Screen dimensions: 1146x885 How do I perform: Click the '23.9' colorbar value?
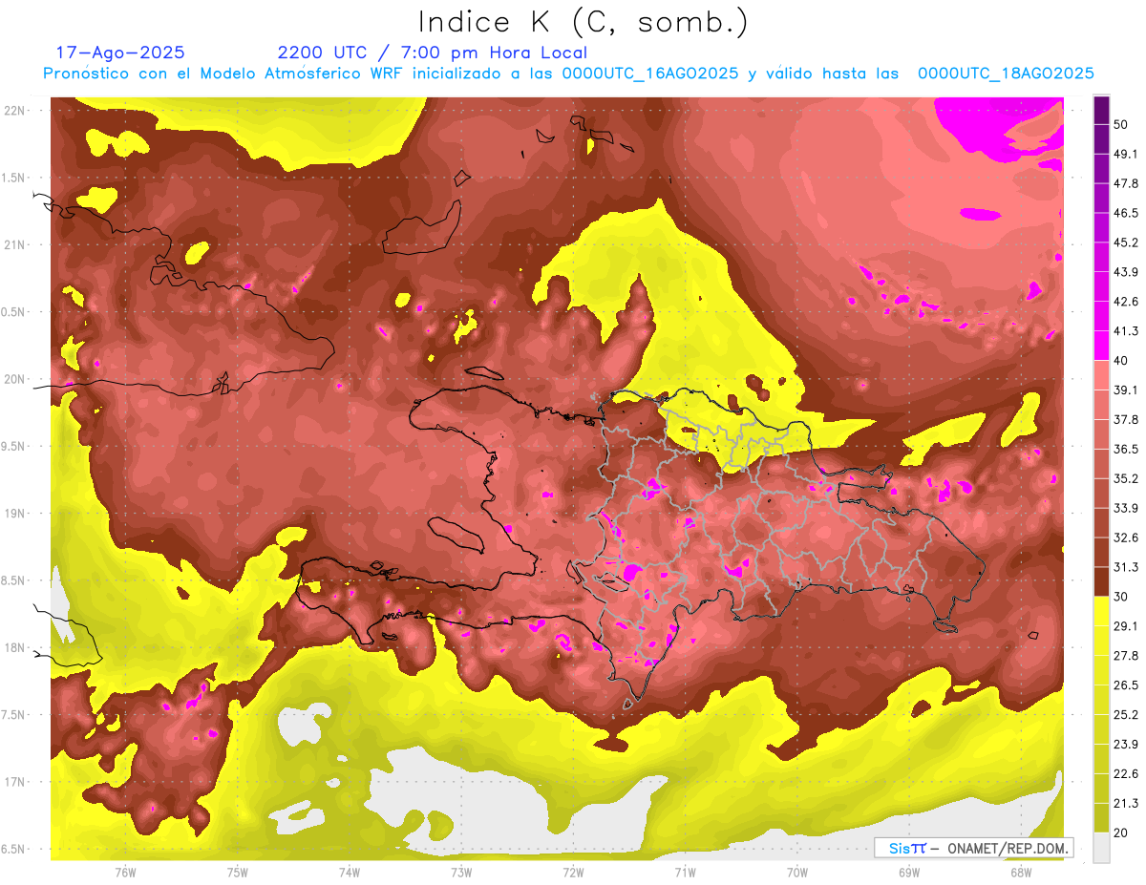(1127, 744)
